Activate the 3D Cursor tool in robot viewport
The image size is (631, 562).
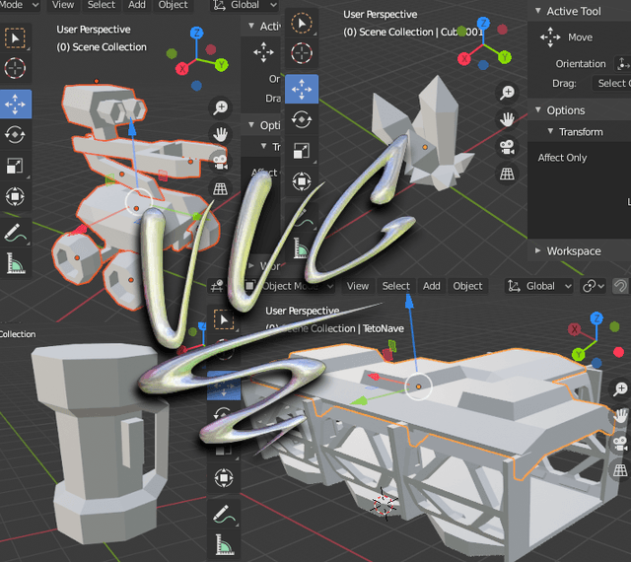click(16, 68)
